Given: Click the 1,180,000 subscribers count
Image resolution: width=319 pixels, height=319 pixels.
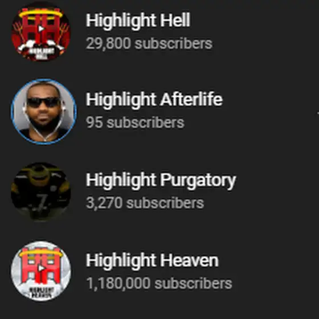Looking at the screenshot, I should click(159, 283).
